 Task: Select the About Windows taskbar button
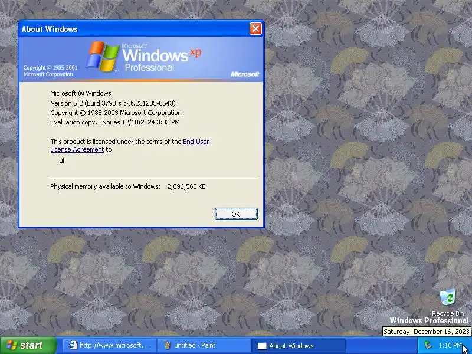click(298, 345)
